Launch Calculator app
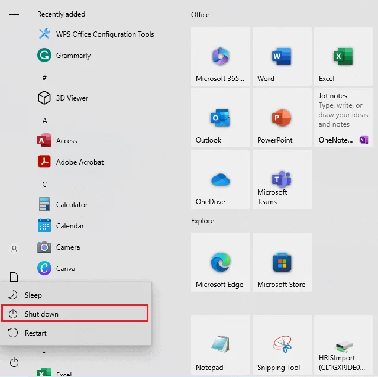The width and height of the screenshot is (378, 377). (x=63, y=205)
